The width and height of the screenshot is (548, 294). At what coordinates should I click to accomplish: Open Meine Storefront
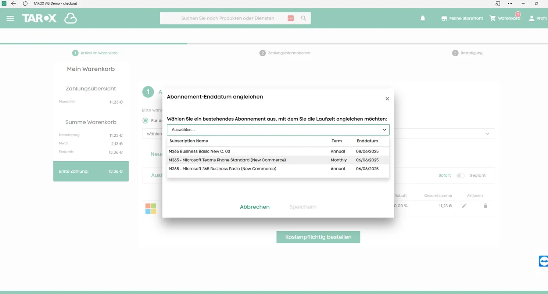point(462,18)
